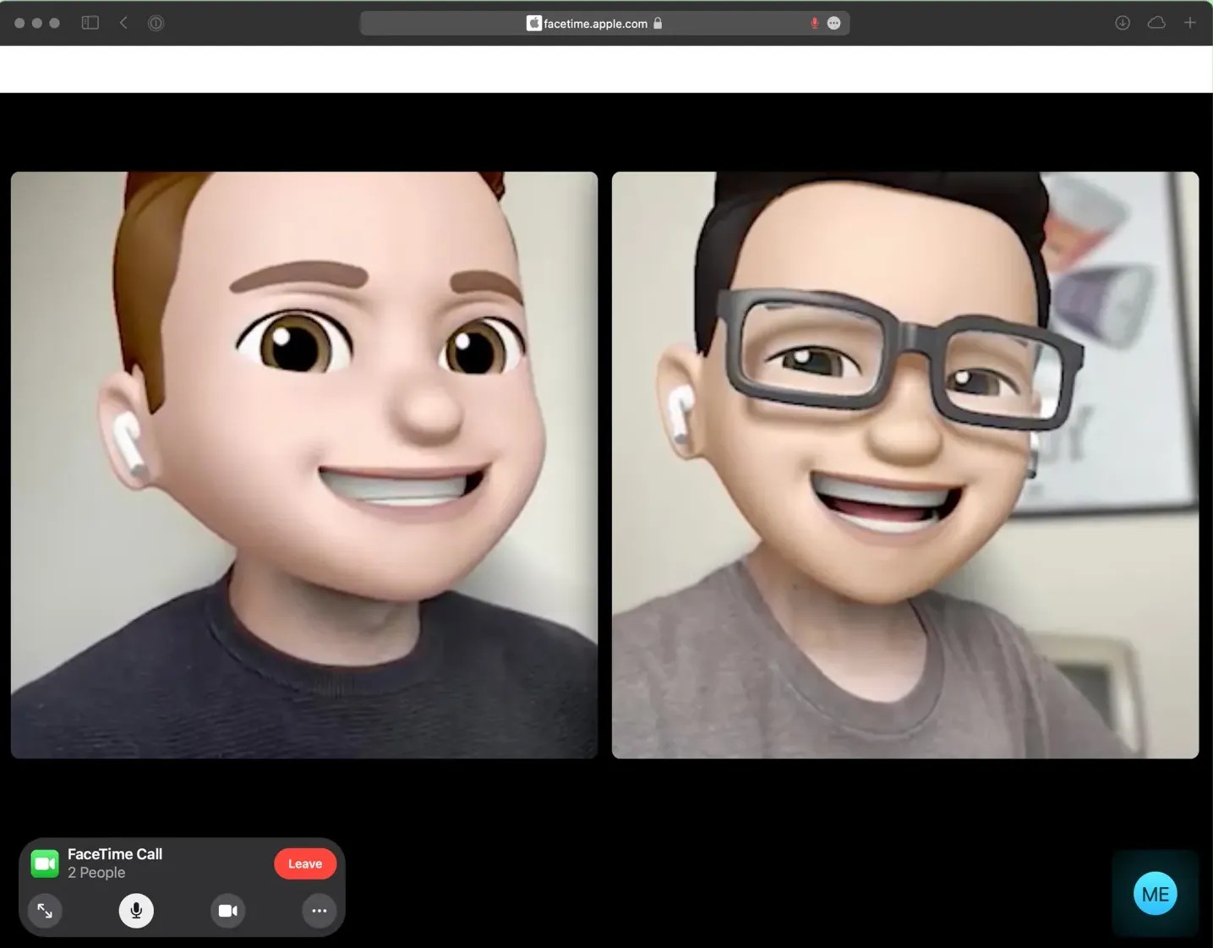The height and width of the screenshot is (948, 1213).
Task: Expand the 2 People participant list
Action: [96, 873]
